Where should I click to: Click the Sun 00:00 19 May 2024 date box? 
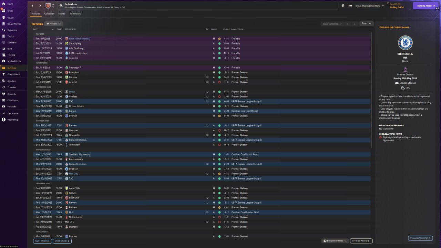point(400,6)
